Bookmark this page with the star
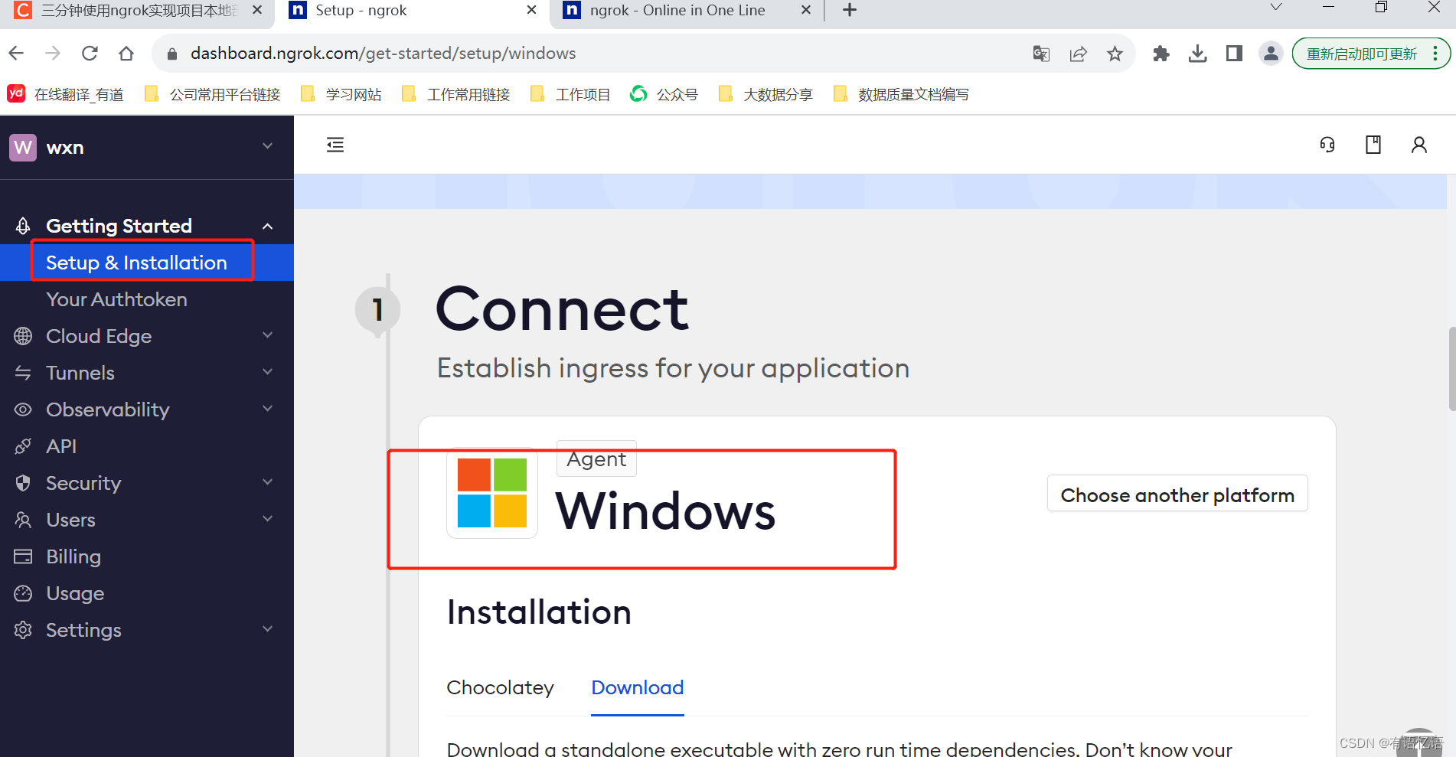Image resolution: width=1456 pixels, height=757 pixels. (1115, 54)
